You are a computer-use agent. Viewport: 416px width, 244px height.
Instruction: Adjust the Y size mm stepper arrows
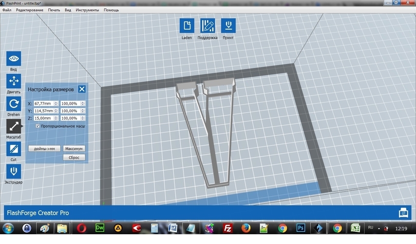(56, 111)
